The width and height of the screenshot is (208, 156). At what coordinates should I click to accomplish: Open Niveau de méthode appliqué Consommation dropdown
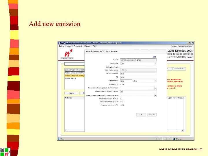click(138, 88)
